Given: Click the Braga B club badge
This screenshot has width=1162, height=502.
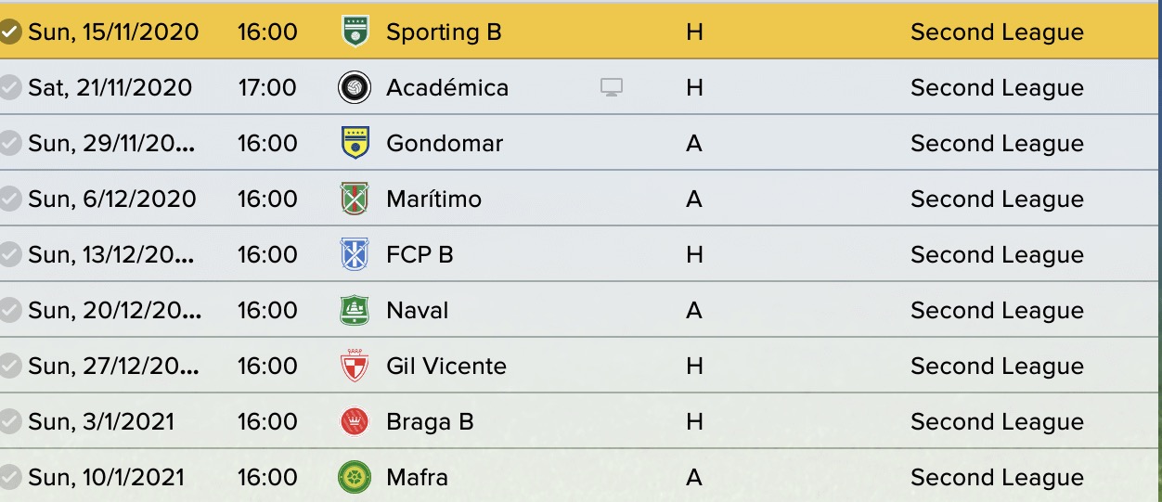Looking at the screenshot, I should tap(355, 422).
